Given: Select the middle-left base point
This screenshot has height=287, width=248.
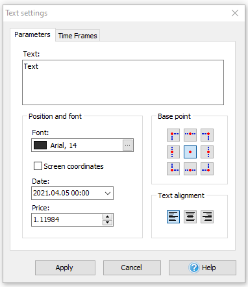Looking at the screenshot, I should [173, 152].
